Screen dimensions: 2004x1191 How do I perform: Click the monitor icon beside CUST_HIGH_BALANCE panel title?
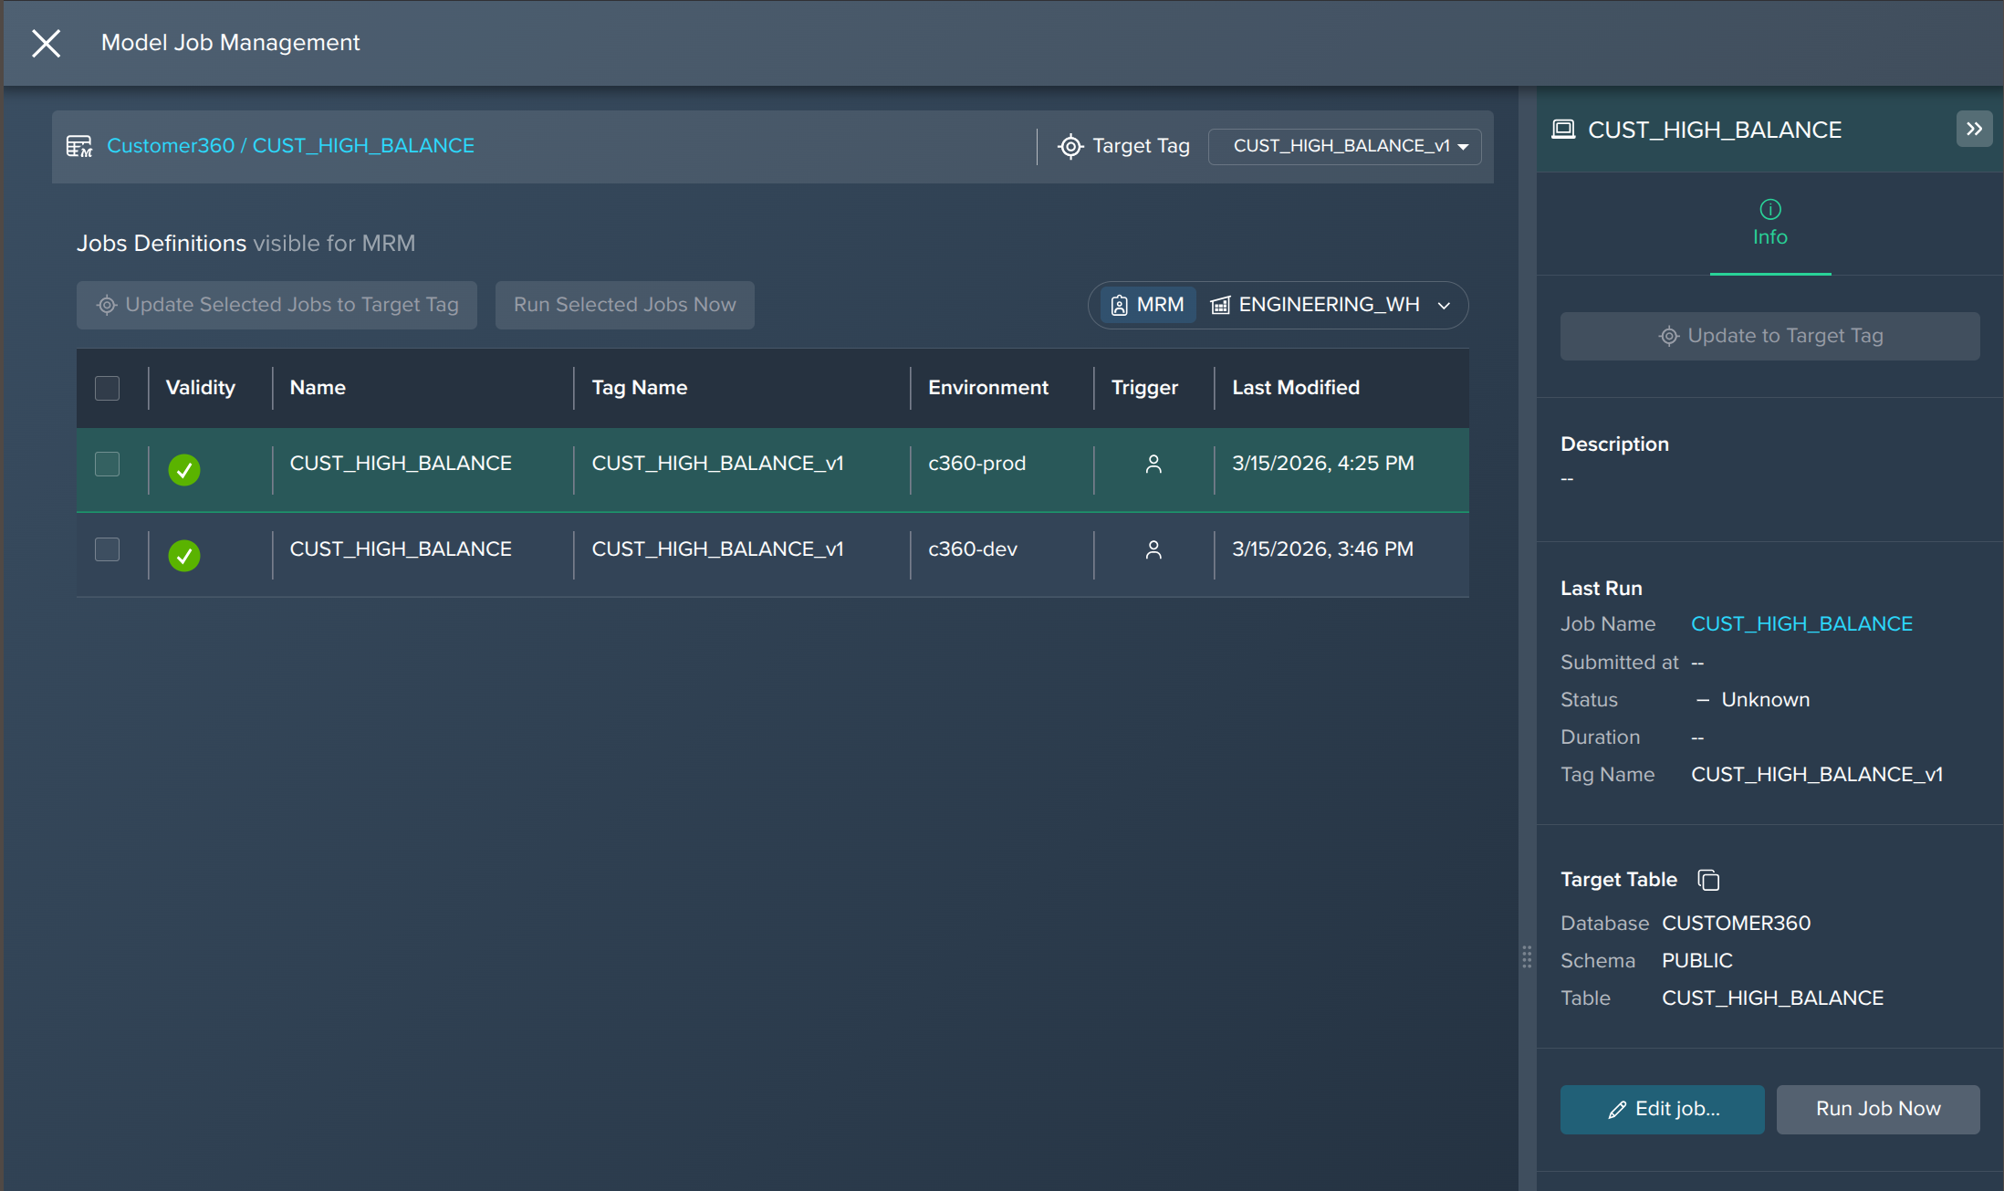tap(1563, 129)
